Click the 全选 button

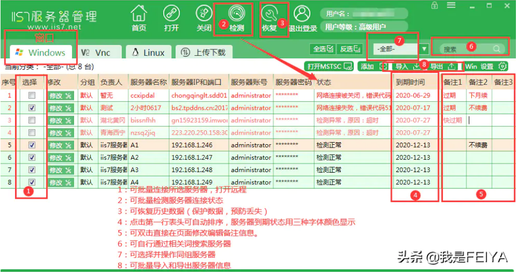(x=323, y=49)
